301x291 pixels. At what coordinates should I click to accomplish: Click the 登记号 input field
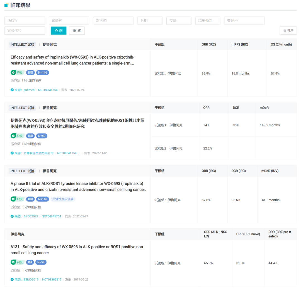click(244, 21)
